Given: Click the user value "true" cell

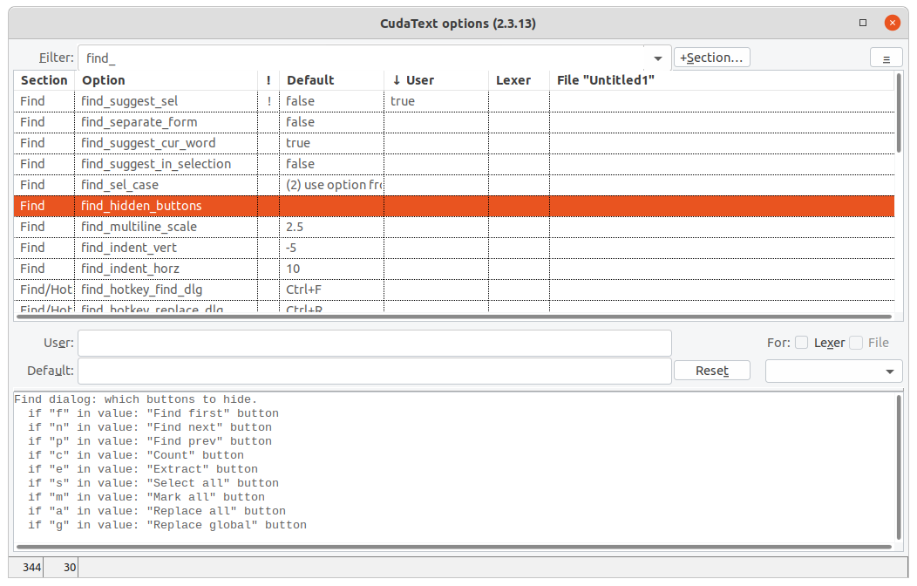Looking at the screenshot, I should point(437,101).
